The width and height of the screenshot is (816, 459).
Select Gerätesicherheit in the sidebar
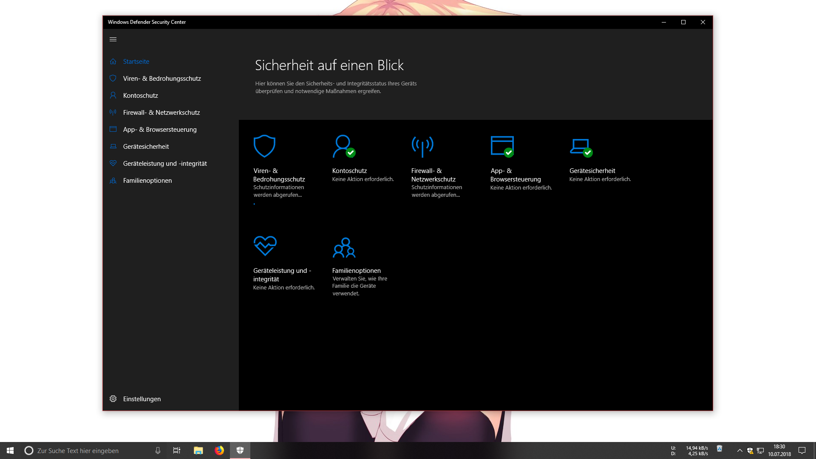pyautogui.click(x=146, y=146)
